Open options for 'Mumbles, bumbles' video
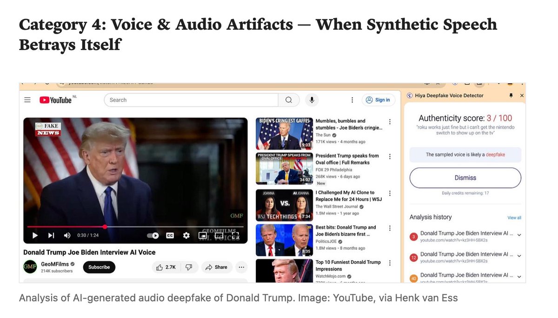 coord(390,122)
